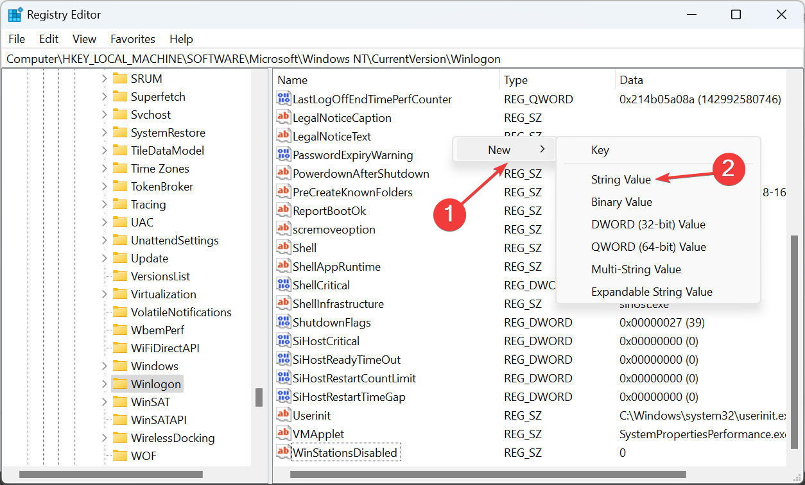Click the WOF folder icon
This screenshot has width=805, height=485.
click(x=119, y=455)
